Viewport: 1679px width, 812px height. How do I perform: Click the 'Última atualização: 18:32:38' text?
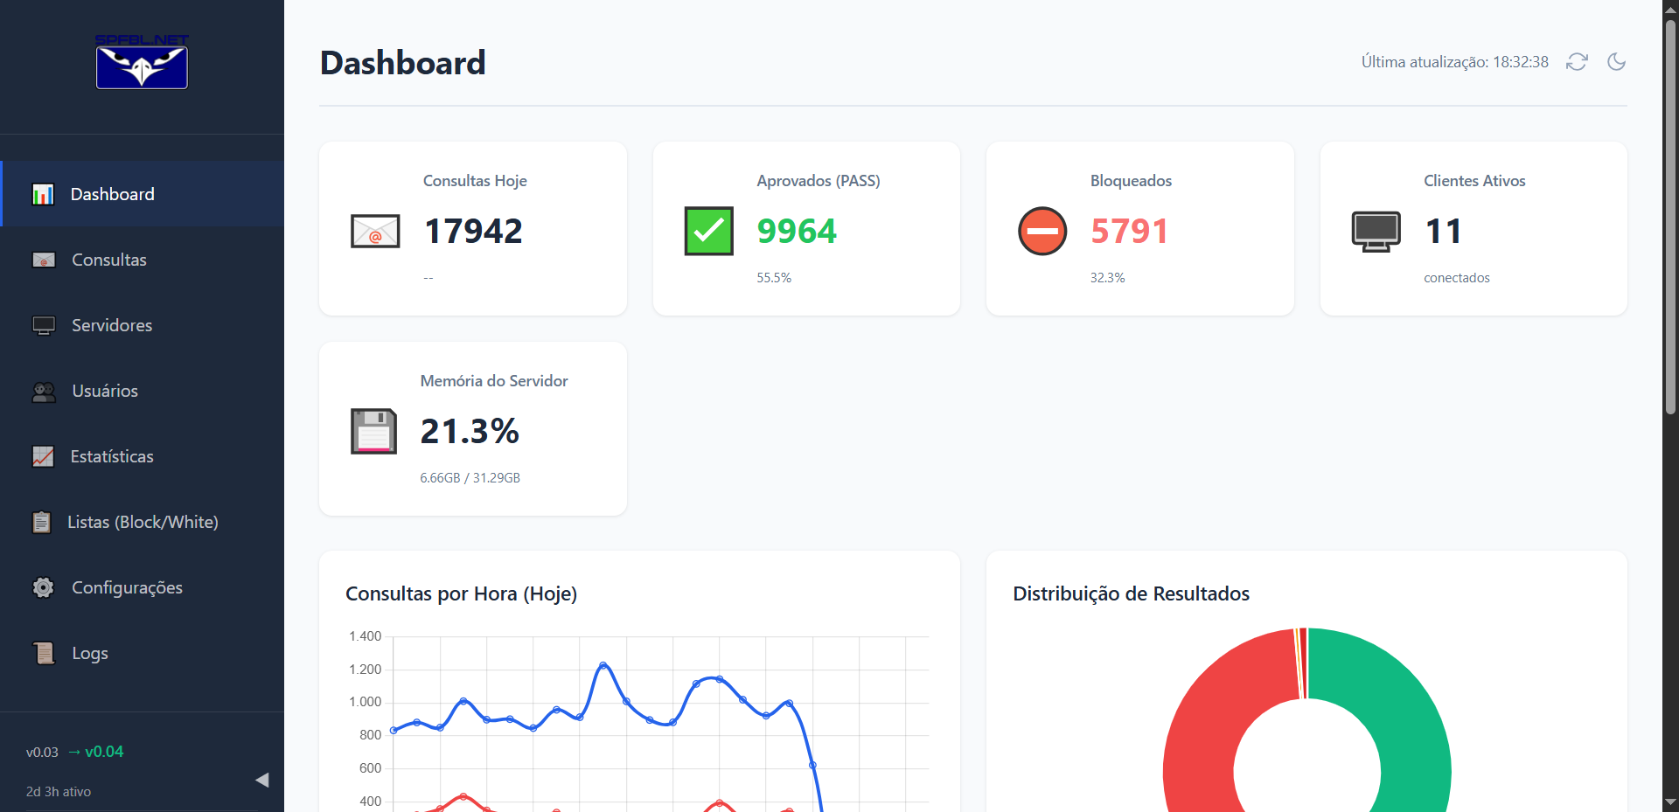[x=1455, y=62]
